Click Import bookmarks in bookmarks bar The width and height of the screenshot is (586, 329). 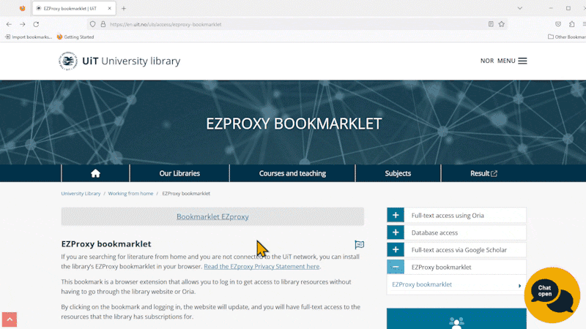(29, 37)
